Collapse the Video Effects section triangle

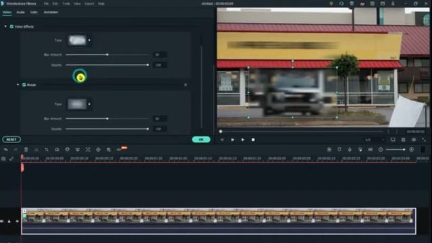tap(5, 26)
